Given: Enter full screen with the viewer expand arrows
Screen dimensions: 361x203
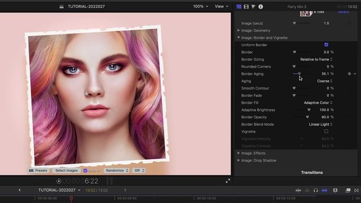Looking at the screenshot, I should point(228,181).
